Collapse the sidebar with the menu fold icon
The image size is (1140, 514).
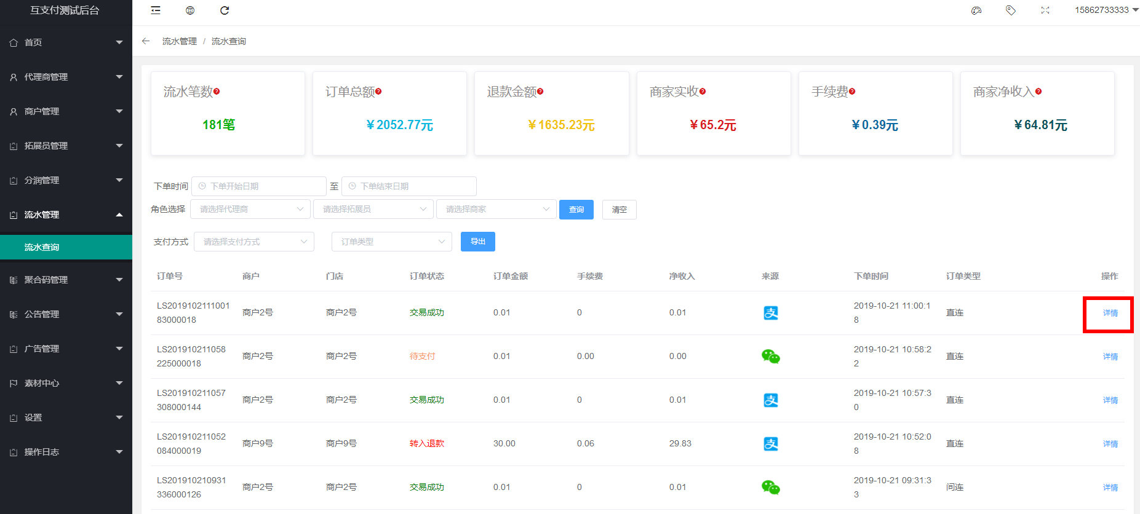point(156,10)
